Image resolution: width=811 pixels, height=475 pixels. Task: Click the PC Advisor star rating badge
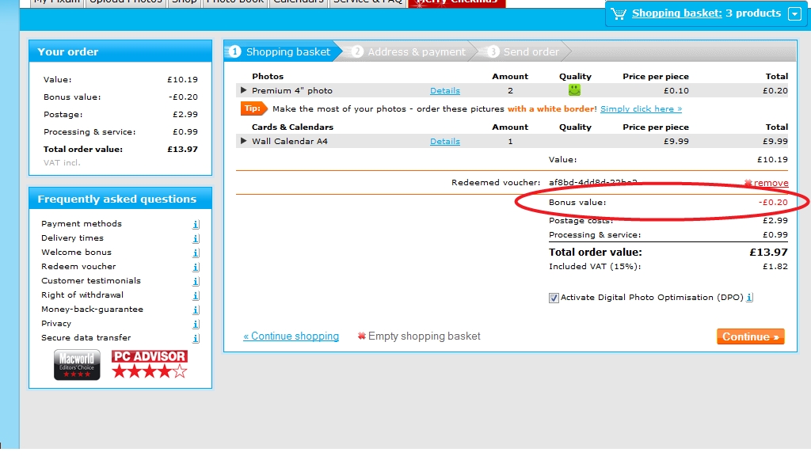(150, 364)
